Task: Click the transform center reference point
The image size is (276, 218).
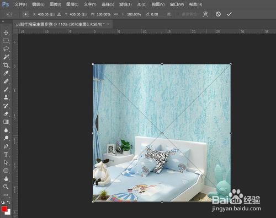Action: tap(162, 133)
